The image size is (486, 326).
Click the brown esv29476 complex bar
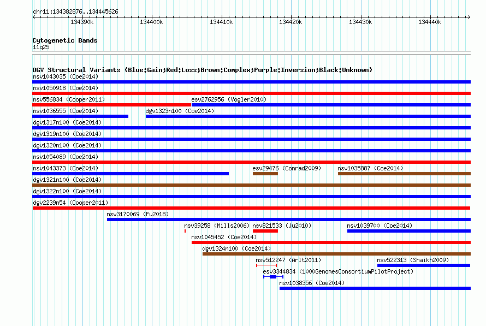coord(265,174)
